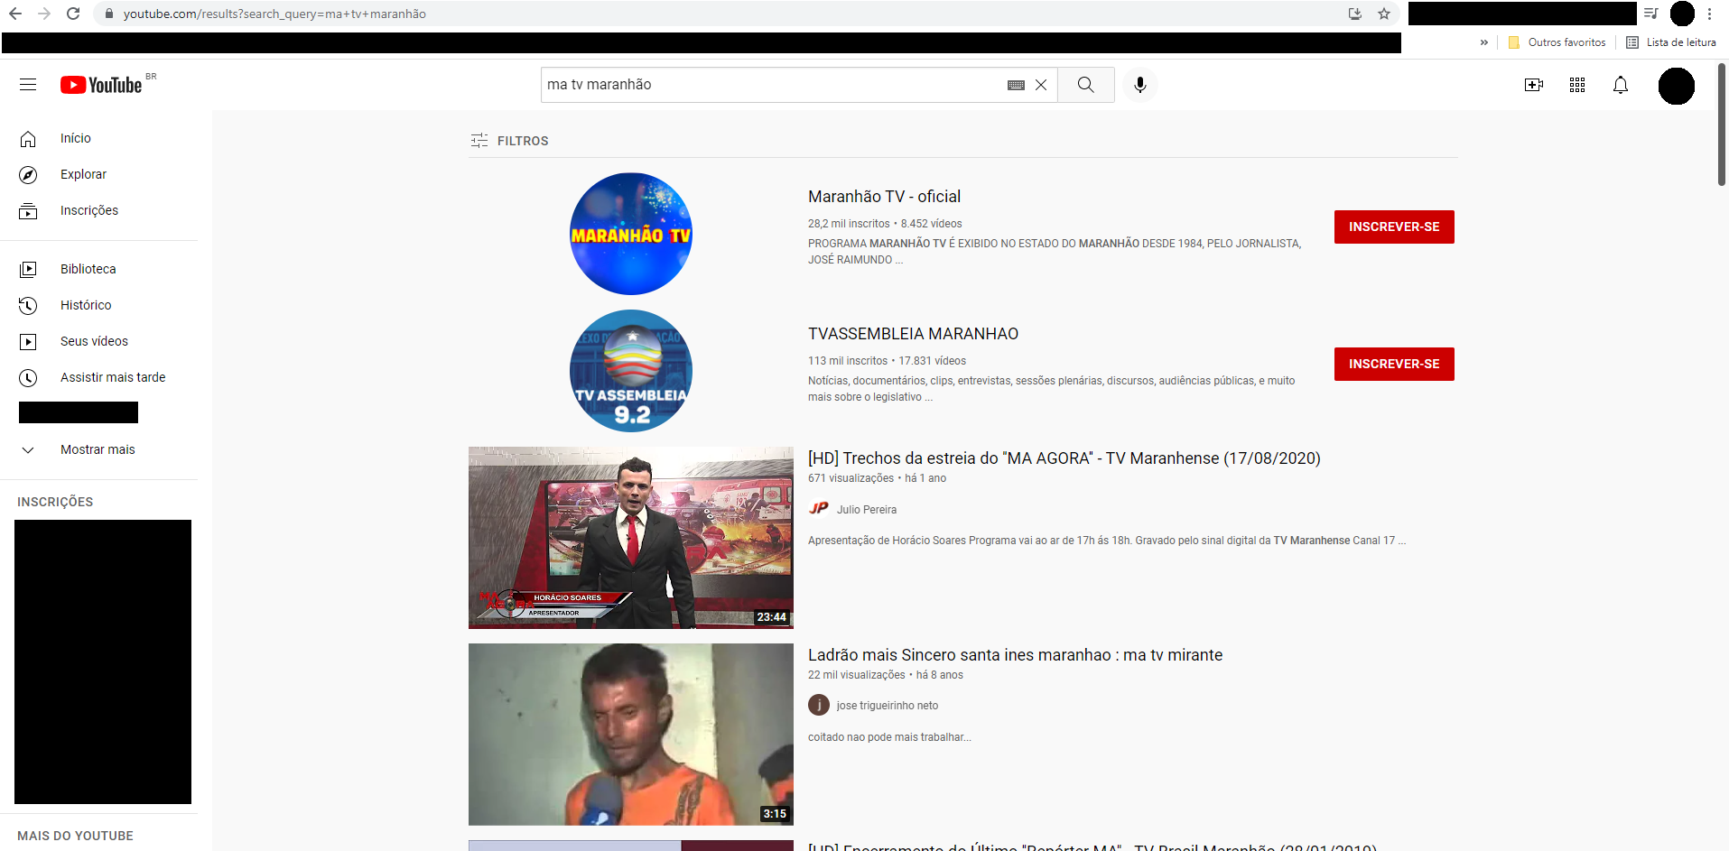Click the JP channel icon
The image size is (1729, 851).
[x=819, y=509]
